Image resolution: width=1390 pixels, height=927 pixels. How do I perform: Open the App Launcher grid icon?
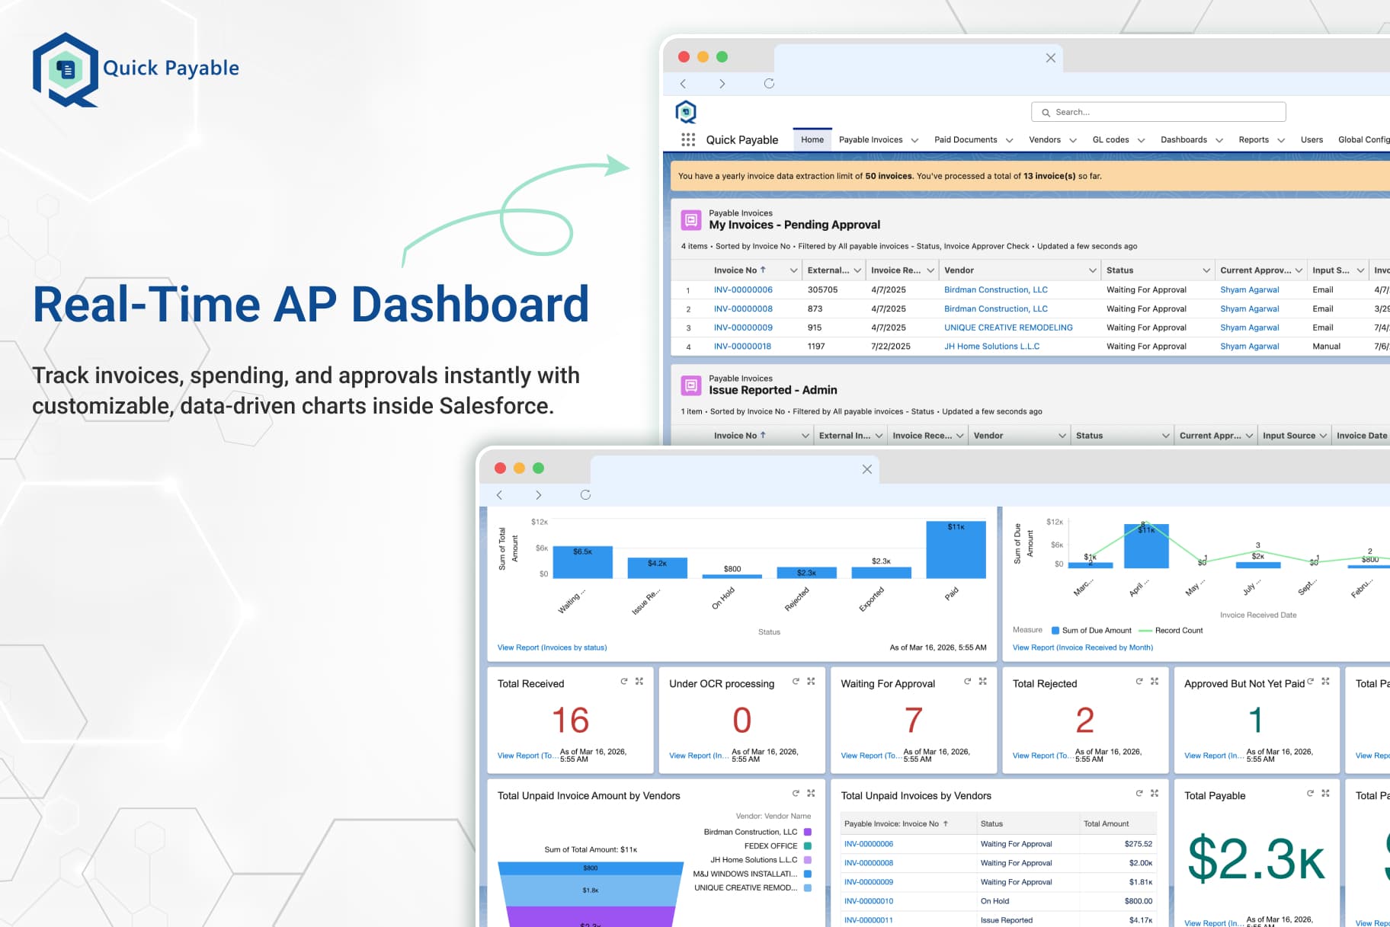[x=688, y=139]
